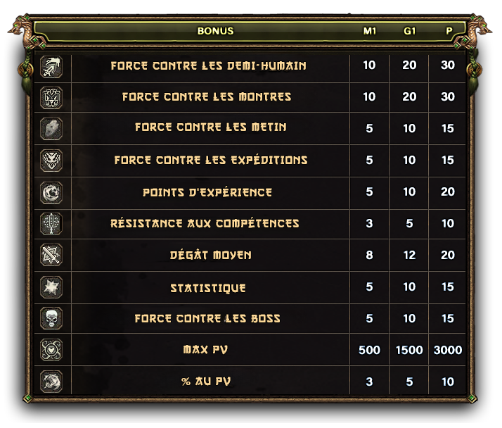
Task: Click the P column header
Action: tap(449, 31)
